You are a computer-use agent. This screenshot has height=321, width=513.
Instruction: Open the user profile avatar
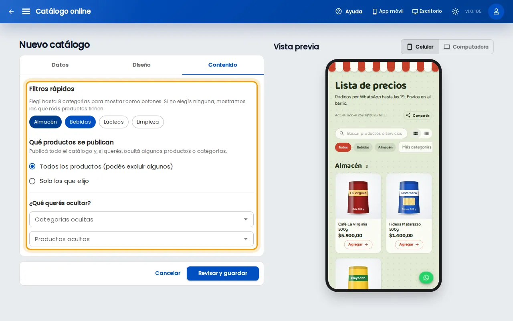pyautogui.click(x=496, y=12)
